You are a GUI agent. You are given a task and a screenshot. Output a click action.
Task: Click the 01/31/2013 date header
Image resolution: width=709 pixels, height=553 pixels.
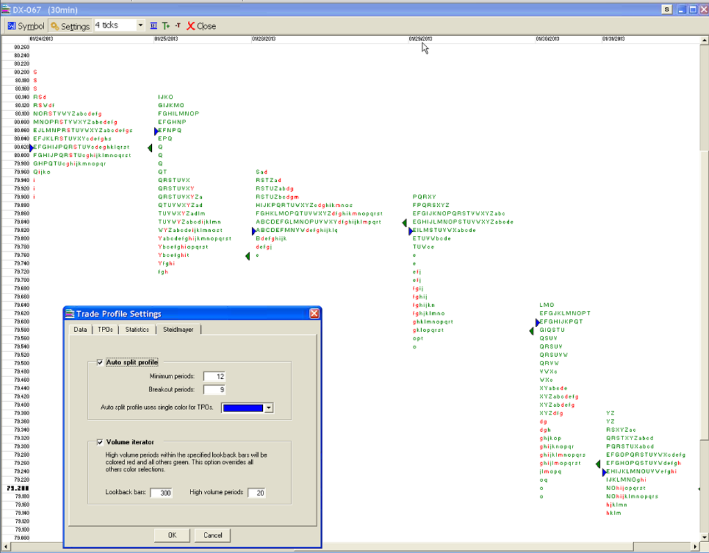pos(613,39)
